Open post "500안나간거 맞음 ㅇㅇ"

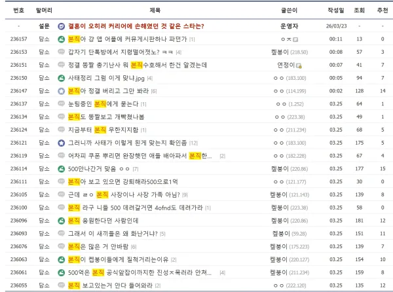(99, 169)
